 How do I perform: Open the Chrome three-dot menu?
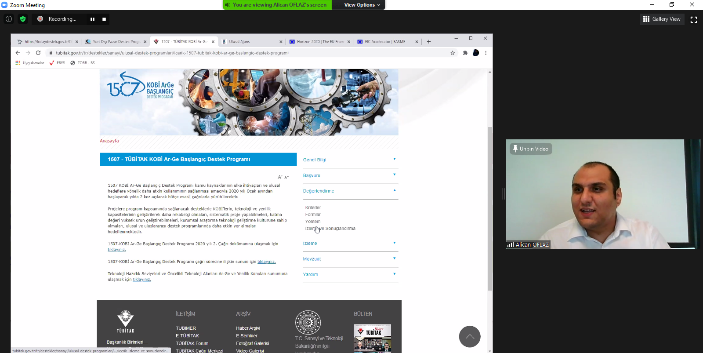486,53
